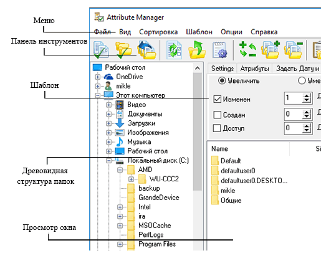321x258 pixels.
Task: Open the Файл menu
Action: (x=102, y=32)
